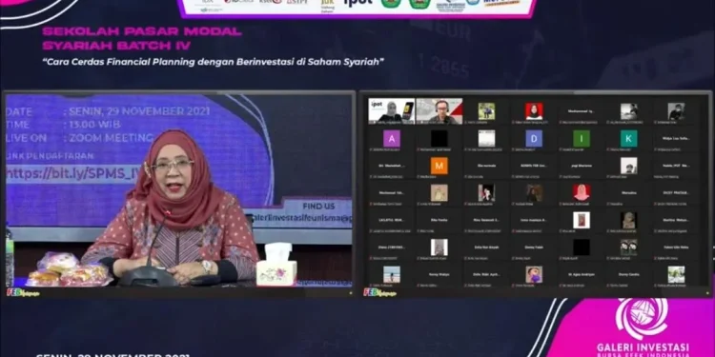
Task: Click 'SENIN, 29 NOVEMBER 2021' date on slide
Action: (139, 111)
